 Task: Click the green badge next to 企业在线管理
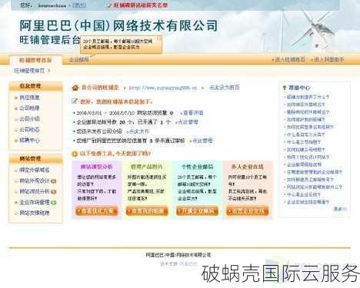[53, 203]
